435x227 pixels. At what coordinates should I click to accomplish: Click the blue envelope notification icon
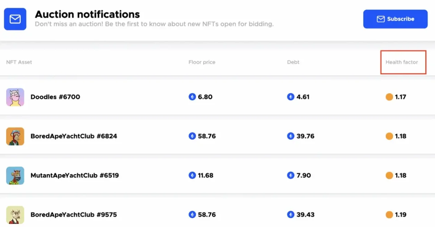click(15, 19)
